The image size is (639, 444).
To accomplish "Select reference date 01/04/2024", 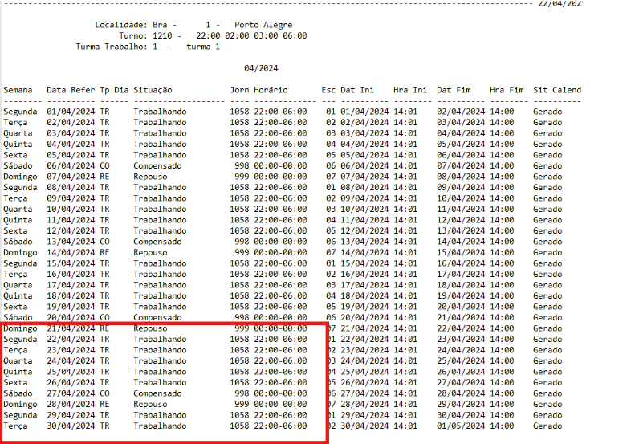I will (x=71, y=112).
